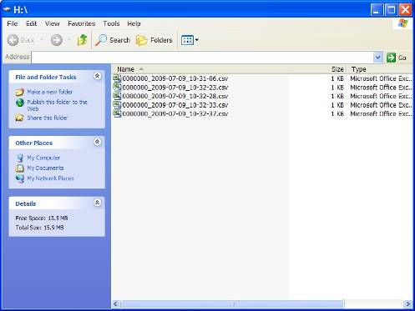Click the Go arrow button
This screenshot has width=415, height=311.
coord(391,58)
